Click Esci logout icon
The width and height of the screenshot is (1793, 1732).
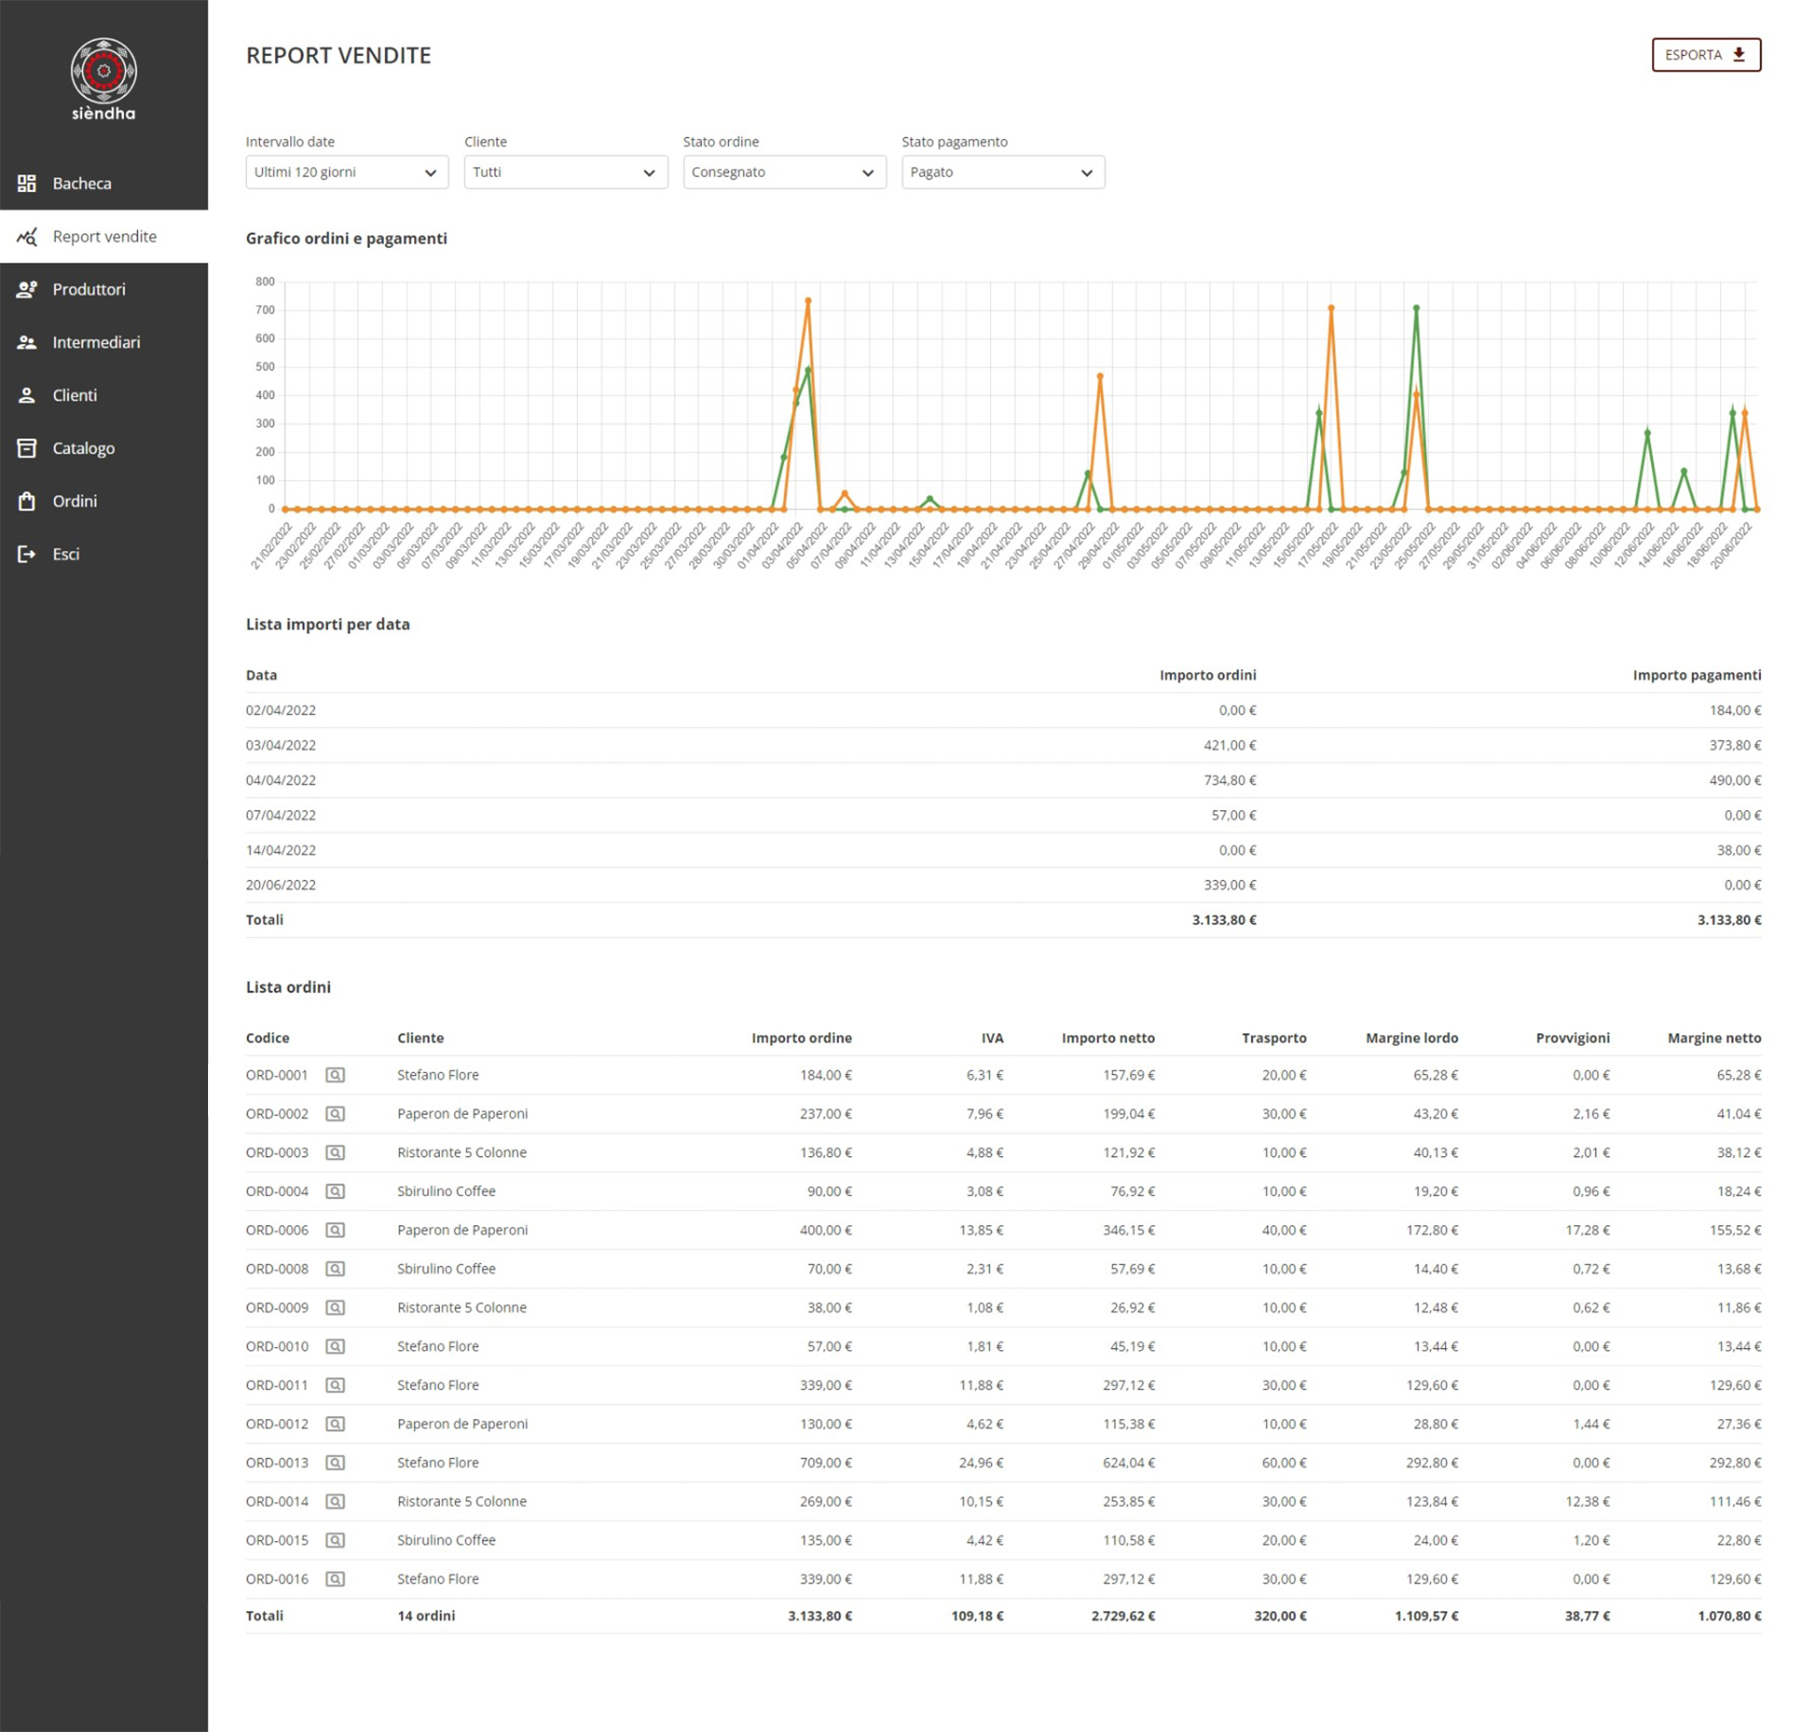[x=26, y=554]
